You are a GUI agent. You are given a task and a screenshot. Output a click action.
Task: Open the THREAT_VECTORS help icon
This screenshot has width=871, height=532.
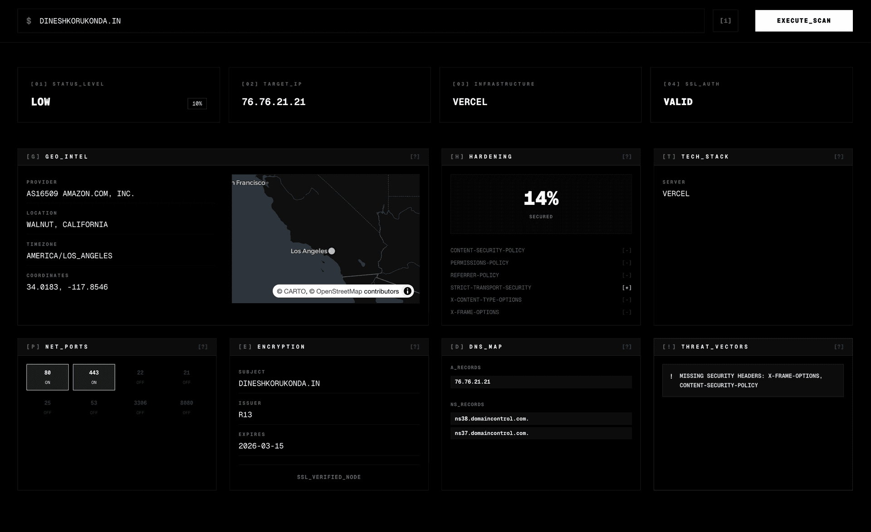839,347
